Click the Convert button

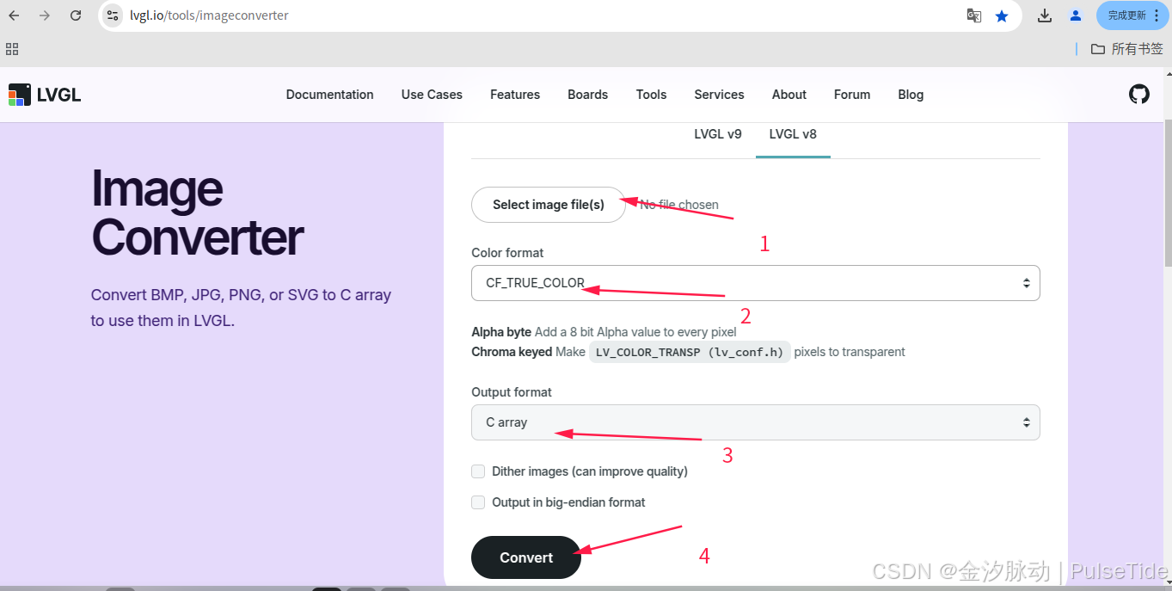[526, 557]
